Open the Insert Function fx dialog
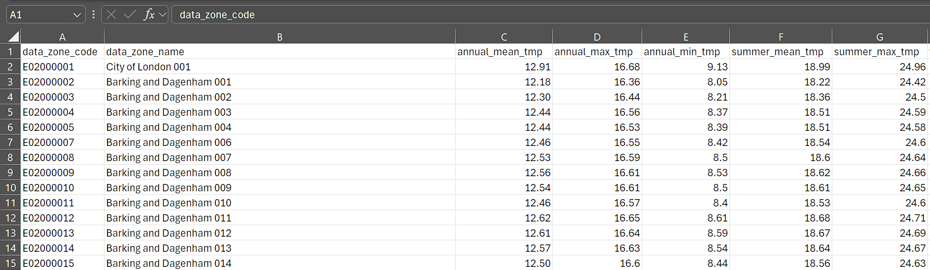 click(149, 15)
